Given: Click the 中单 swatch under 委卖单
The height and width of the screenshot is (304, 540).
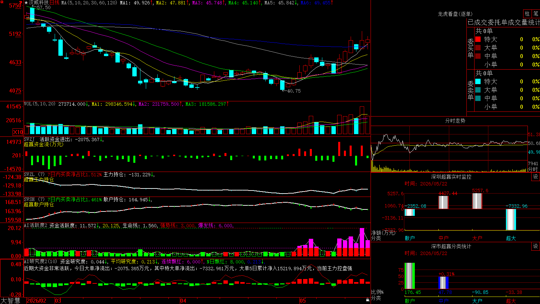Looking at the screenshot, I should tap(478, 98).
